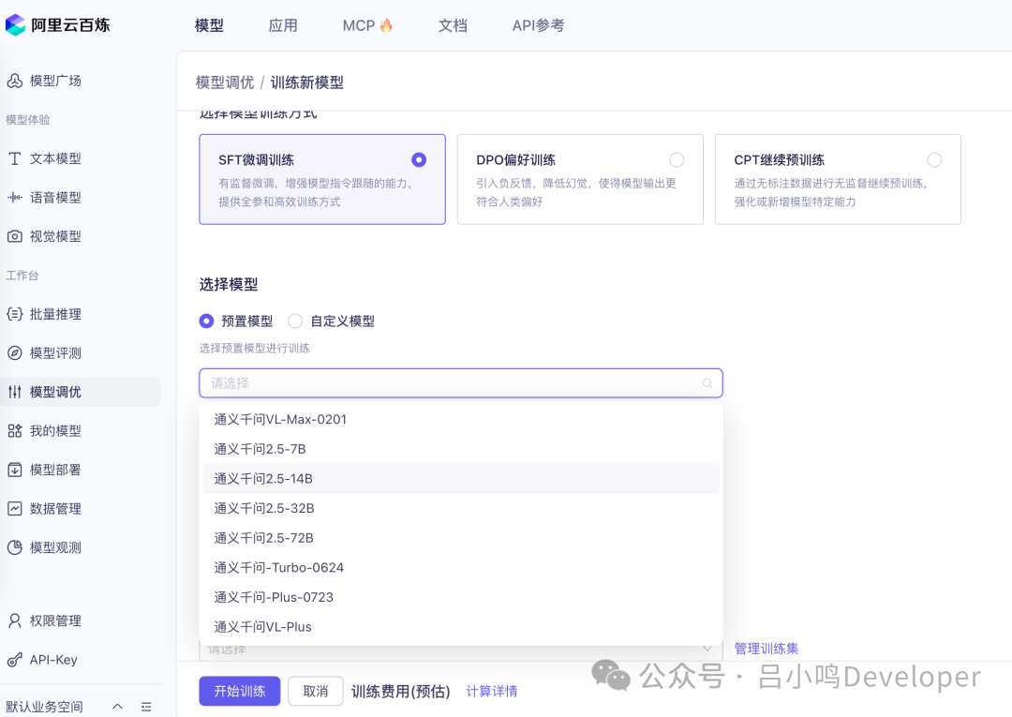
Task: Open the training set dropdown arrow
Action: [707, 649]
